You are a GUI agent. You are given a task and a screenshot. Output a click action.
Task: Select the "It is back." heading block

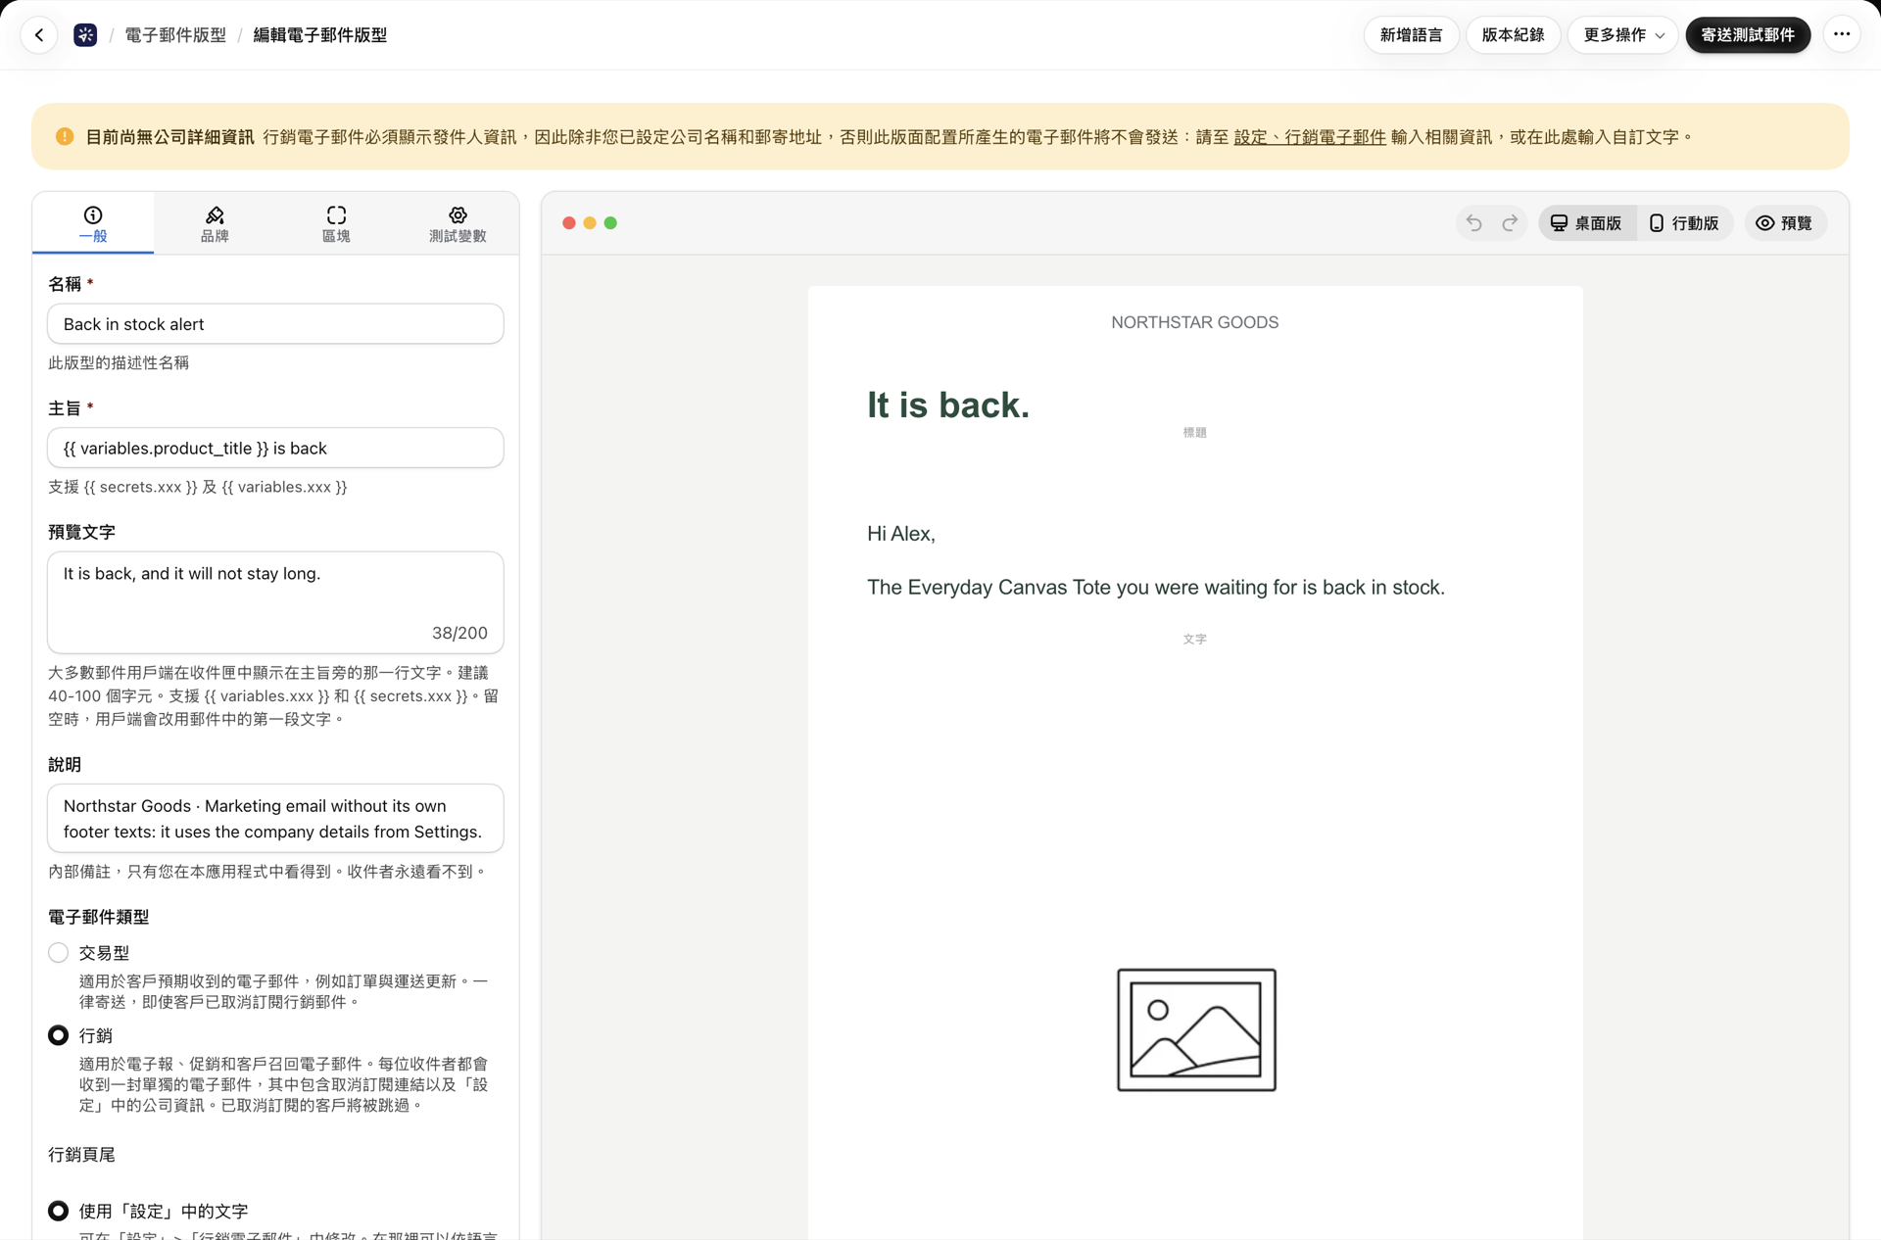click(947, 405)
